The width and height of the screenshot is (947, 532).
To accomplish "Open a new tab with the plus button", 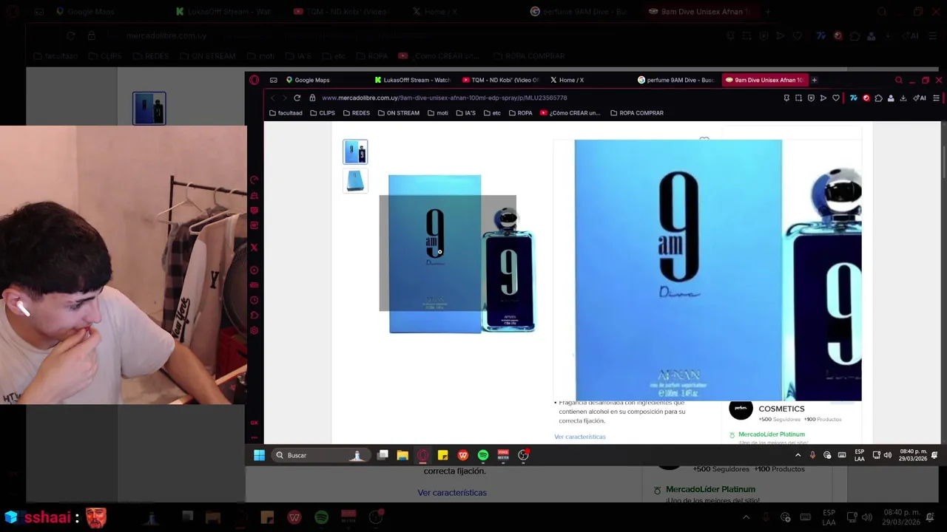I will pos(815,80).
